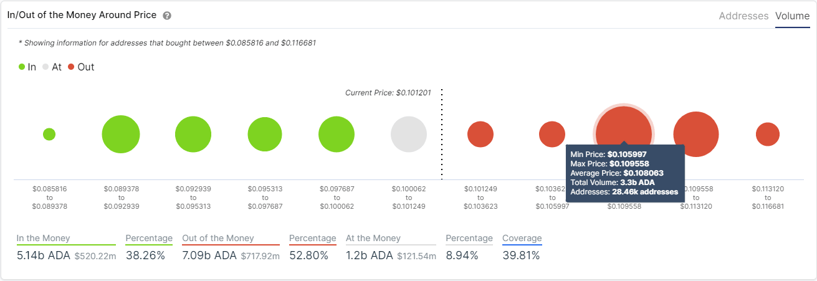Click the Coverage label

[x=522, y=238]
